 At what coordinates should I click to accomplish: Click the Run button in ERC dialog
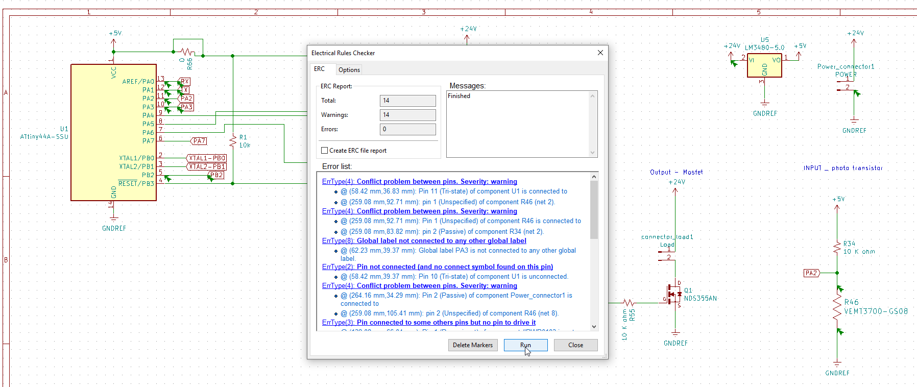point(526,345)
